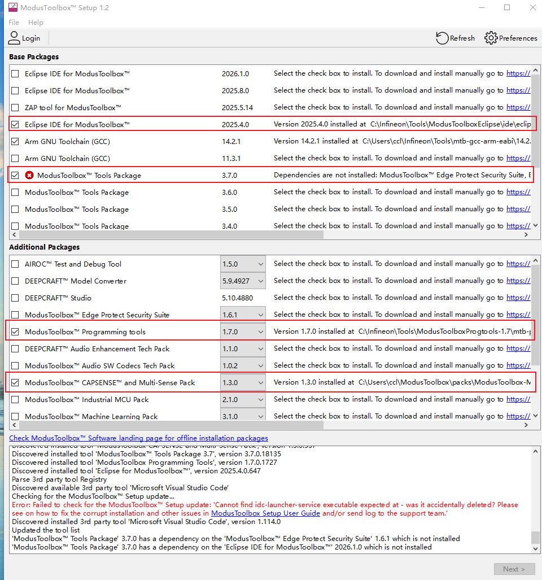The image size is (542, 580).
Task: Open Machine Learning Pack version dropdown 3.1.0
Action: (x=243, y=416)
